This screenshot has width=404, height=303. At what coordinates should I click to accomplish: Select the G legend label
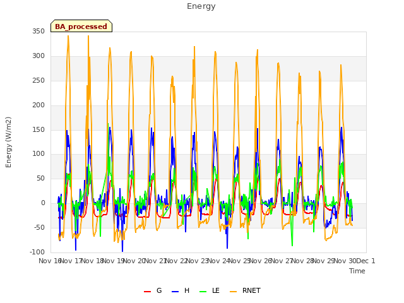159,290
